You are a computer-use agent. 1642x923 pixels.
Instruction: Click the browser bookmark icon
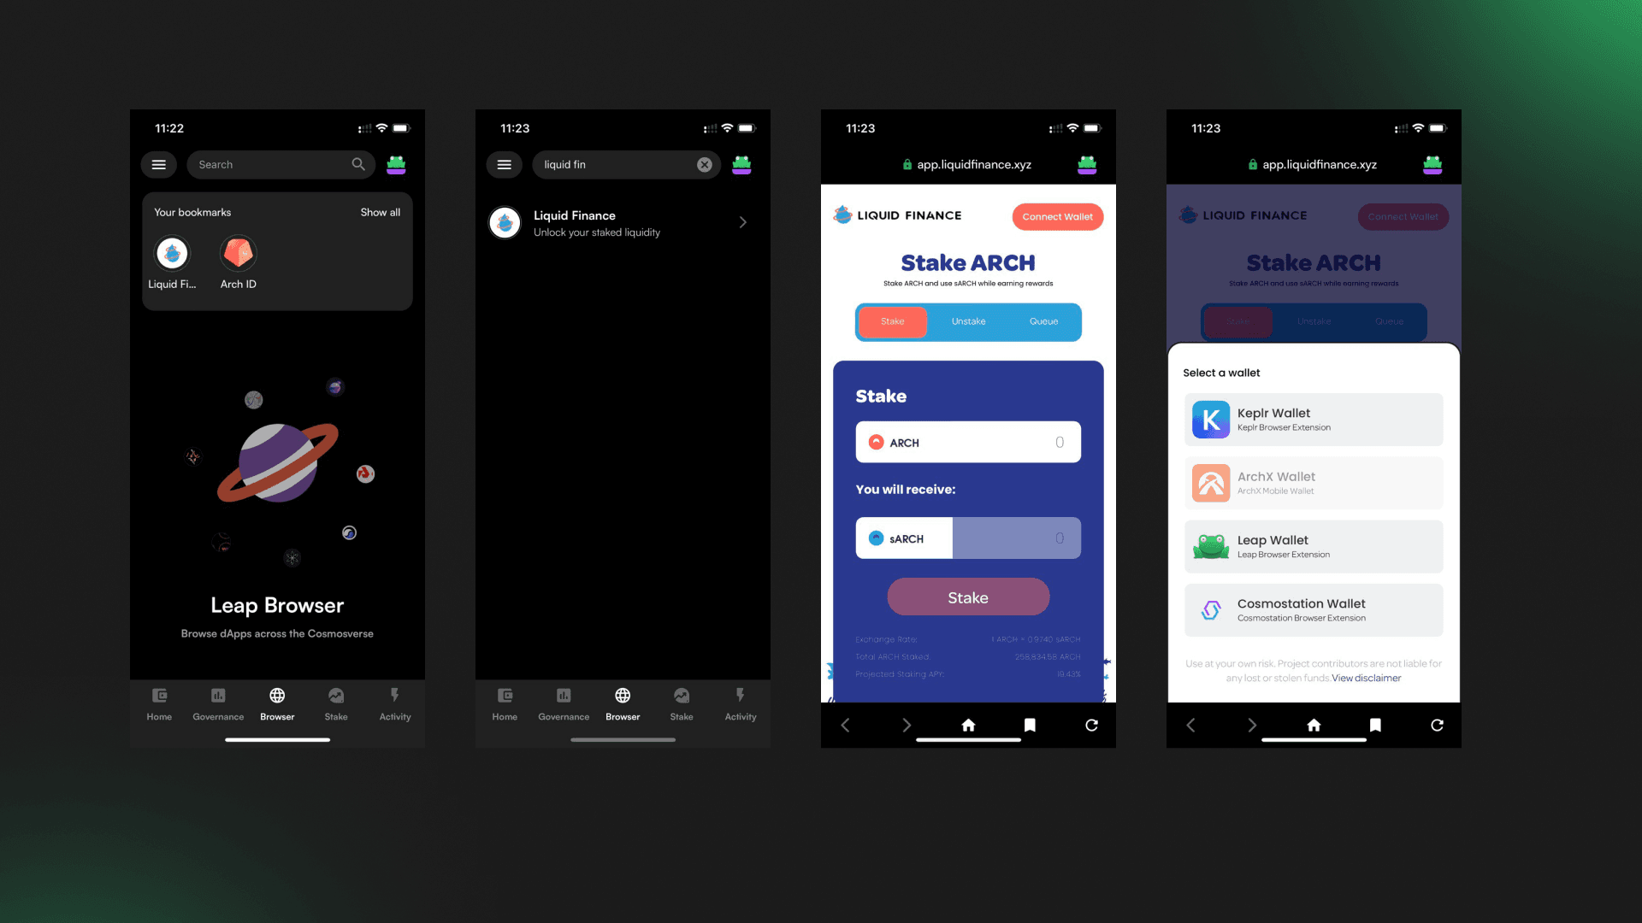1029,724
